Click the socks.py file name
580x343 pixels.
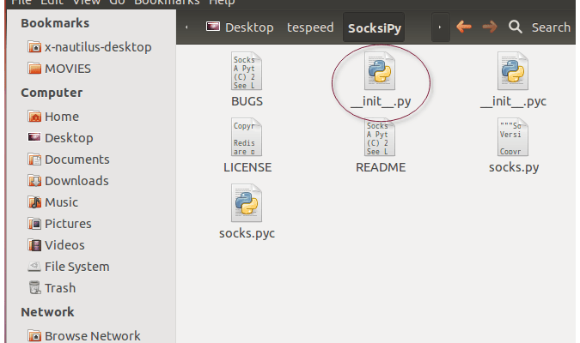[514, 167]
